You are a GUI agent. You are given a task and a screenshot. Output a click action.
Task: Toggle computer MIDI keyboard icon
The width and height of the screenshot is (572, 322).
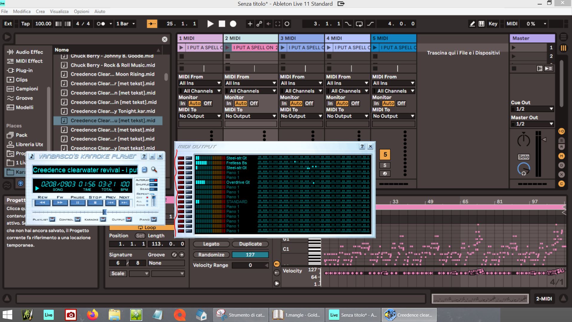click(481, 24)
